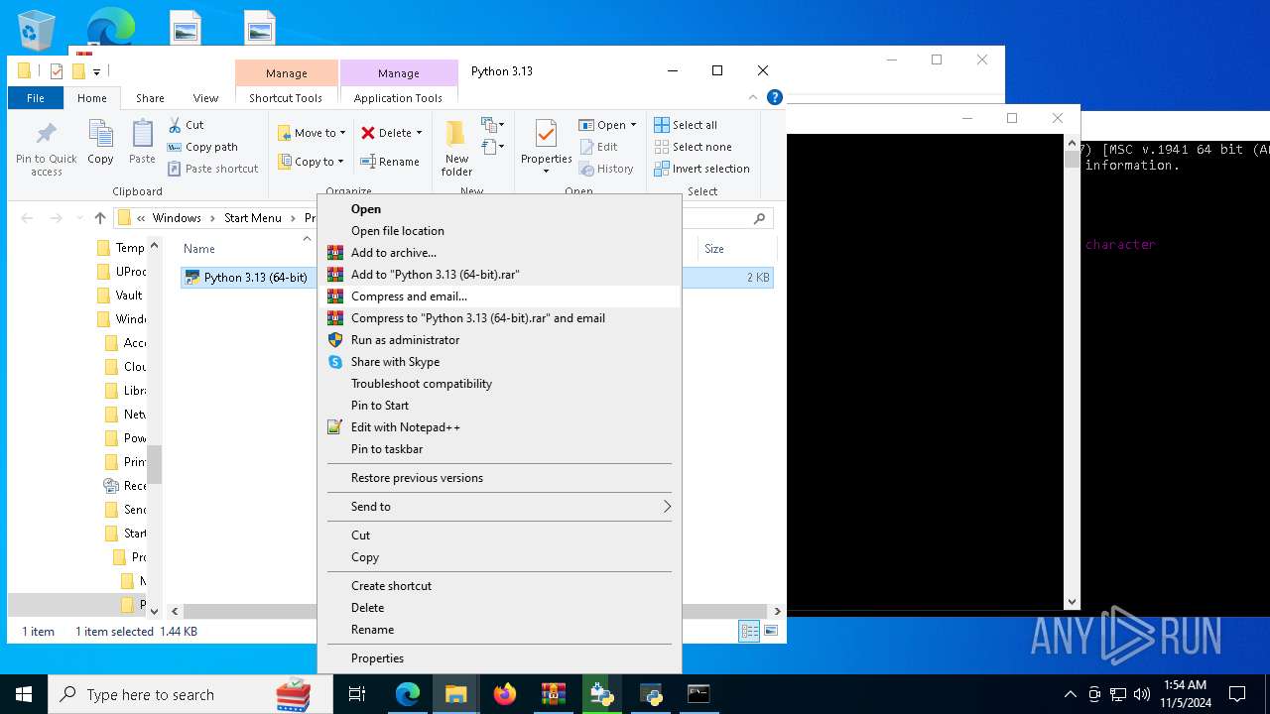Expand the Delete dropdown arrow
Viewport: 1270px width, 714px height.
pyautogui.click(x=419, y=133)
